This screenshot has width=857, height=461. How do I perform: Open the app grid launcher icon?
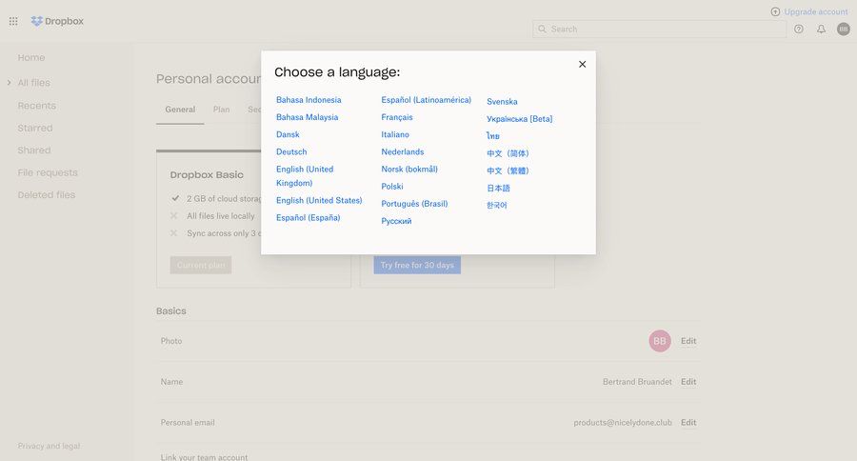13,21
